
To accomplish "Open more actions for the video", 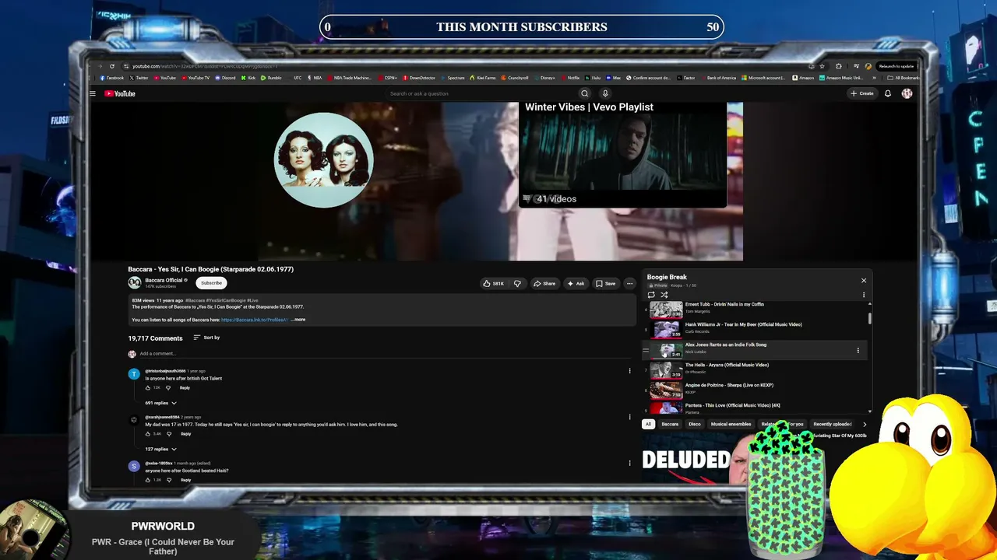I will pyautogui.click(x=630, y=283).
